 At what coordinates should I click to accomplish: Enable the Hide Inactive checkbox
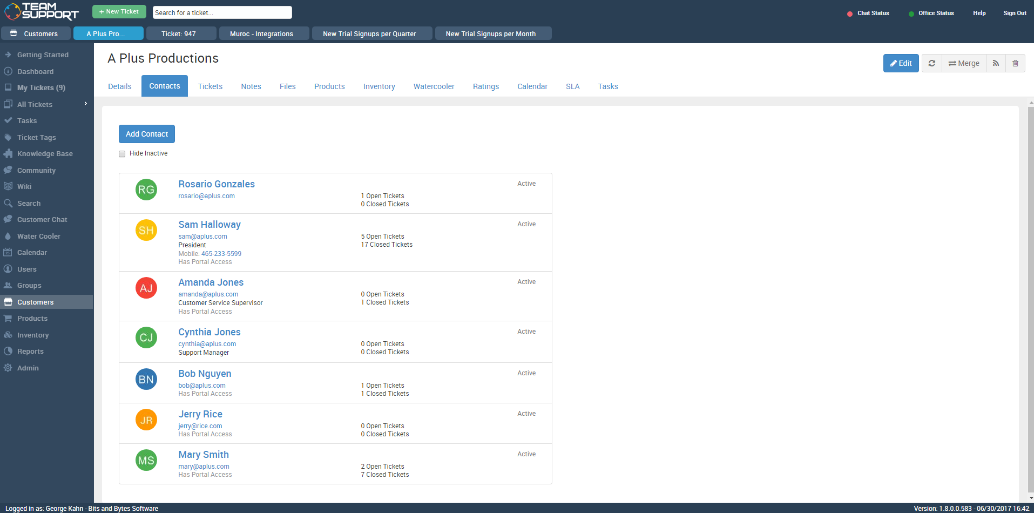(x=122, y=154)
